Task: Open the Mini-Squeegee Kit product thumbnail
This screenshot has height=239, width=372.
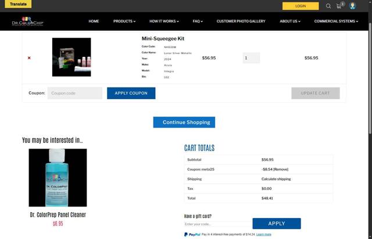Action: [x=71, y=57]
